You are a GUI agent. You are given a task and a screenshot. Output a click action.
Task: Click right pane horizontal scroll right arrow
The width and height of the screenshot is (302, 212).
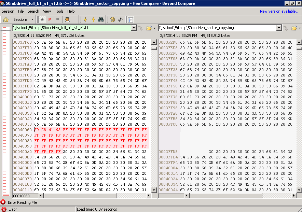pyautogui.click(x=294, y=196)
